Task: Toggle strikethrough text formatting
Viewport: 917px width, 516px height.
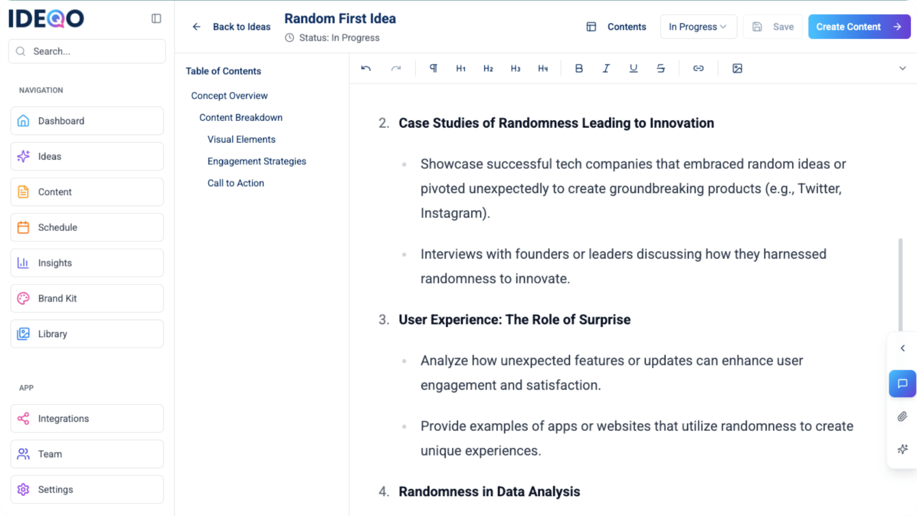Action: [661, 68]
